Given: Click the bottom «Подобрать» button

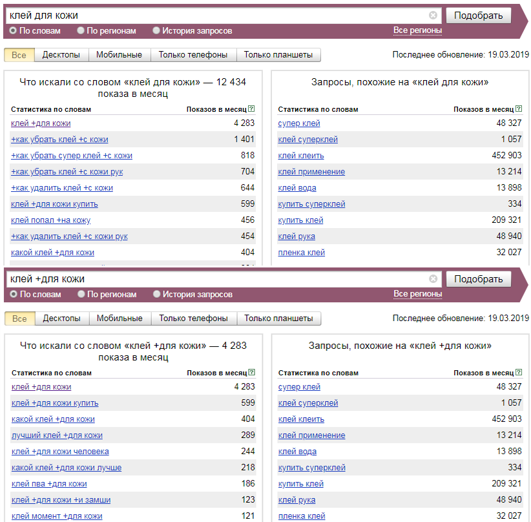Looking at the screenshot, I should (x=478, y=279).
